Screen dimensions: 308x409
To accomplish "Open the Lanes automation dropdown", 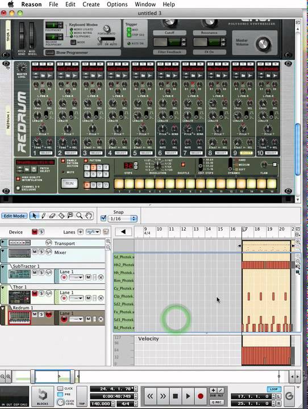I will [x=93, y=232].
